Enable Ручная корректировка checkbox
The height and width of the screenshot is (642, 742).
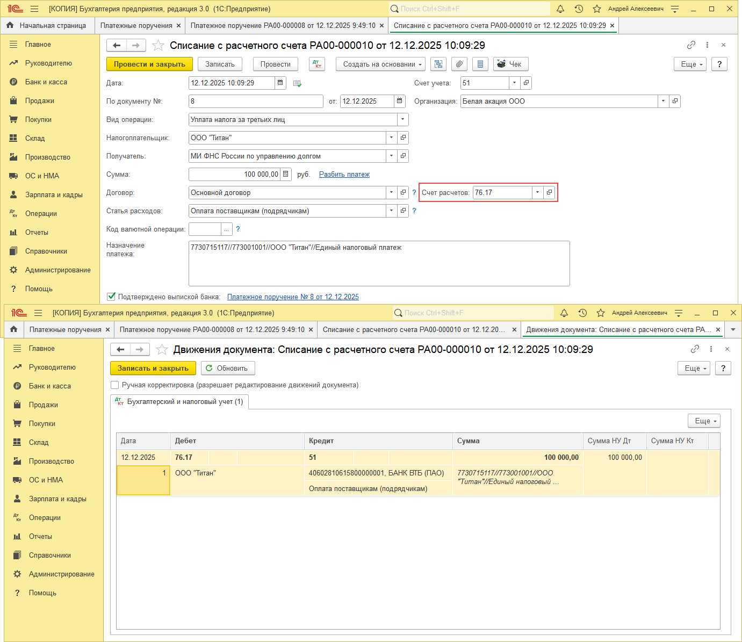[x=114, y=385]
